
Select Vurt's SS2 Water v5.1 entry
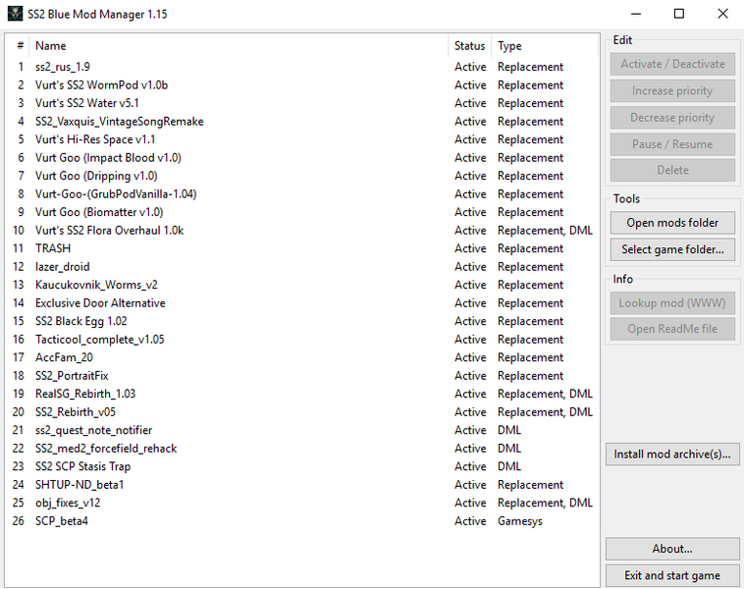(301, 103)
